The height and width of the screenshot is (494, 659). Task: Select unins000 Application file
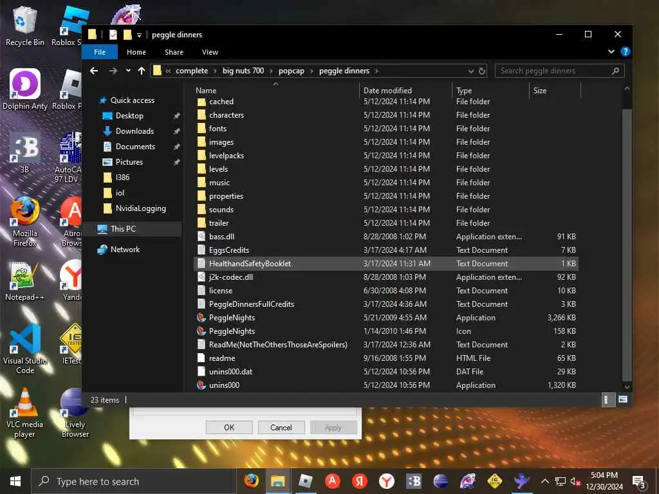224,385
